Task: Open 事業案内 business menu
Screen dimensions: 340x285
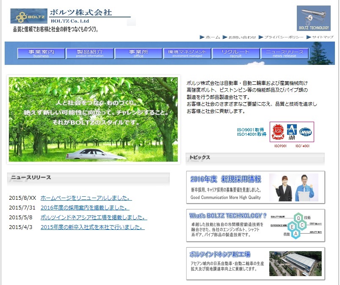Action: [41, 53]
